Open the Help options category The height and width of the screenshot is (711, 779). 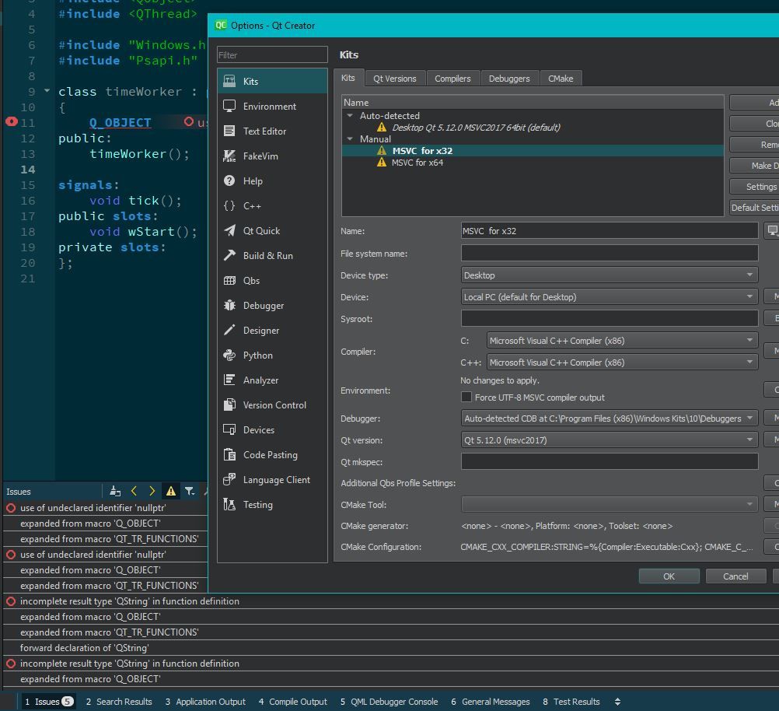272,180
